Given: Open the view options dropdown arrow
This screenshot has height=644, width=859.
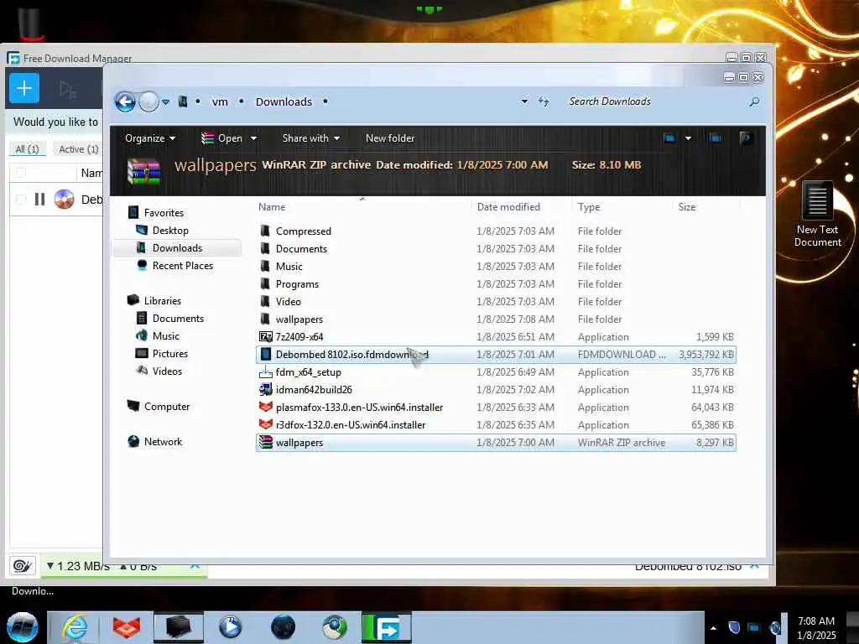Looking at the screenshot, I should tap(688, 138).
